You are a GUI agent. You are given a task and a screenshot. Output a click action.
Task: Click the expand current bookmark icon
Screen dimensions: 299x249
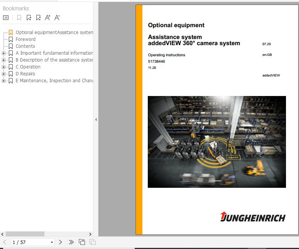click(38, 18)
